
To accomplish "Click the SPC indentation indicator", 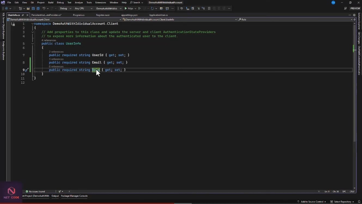I will [x=344, y=191].
